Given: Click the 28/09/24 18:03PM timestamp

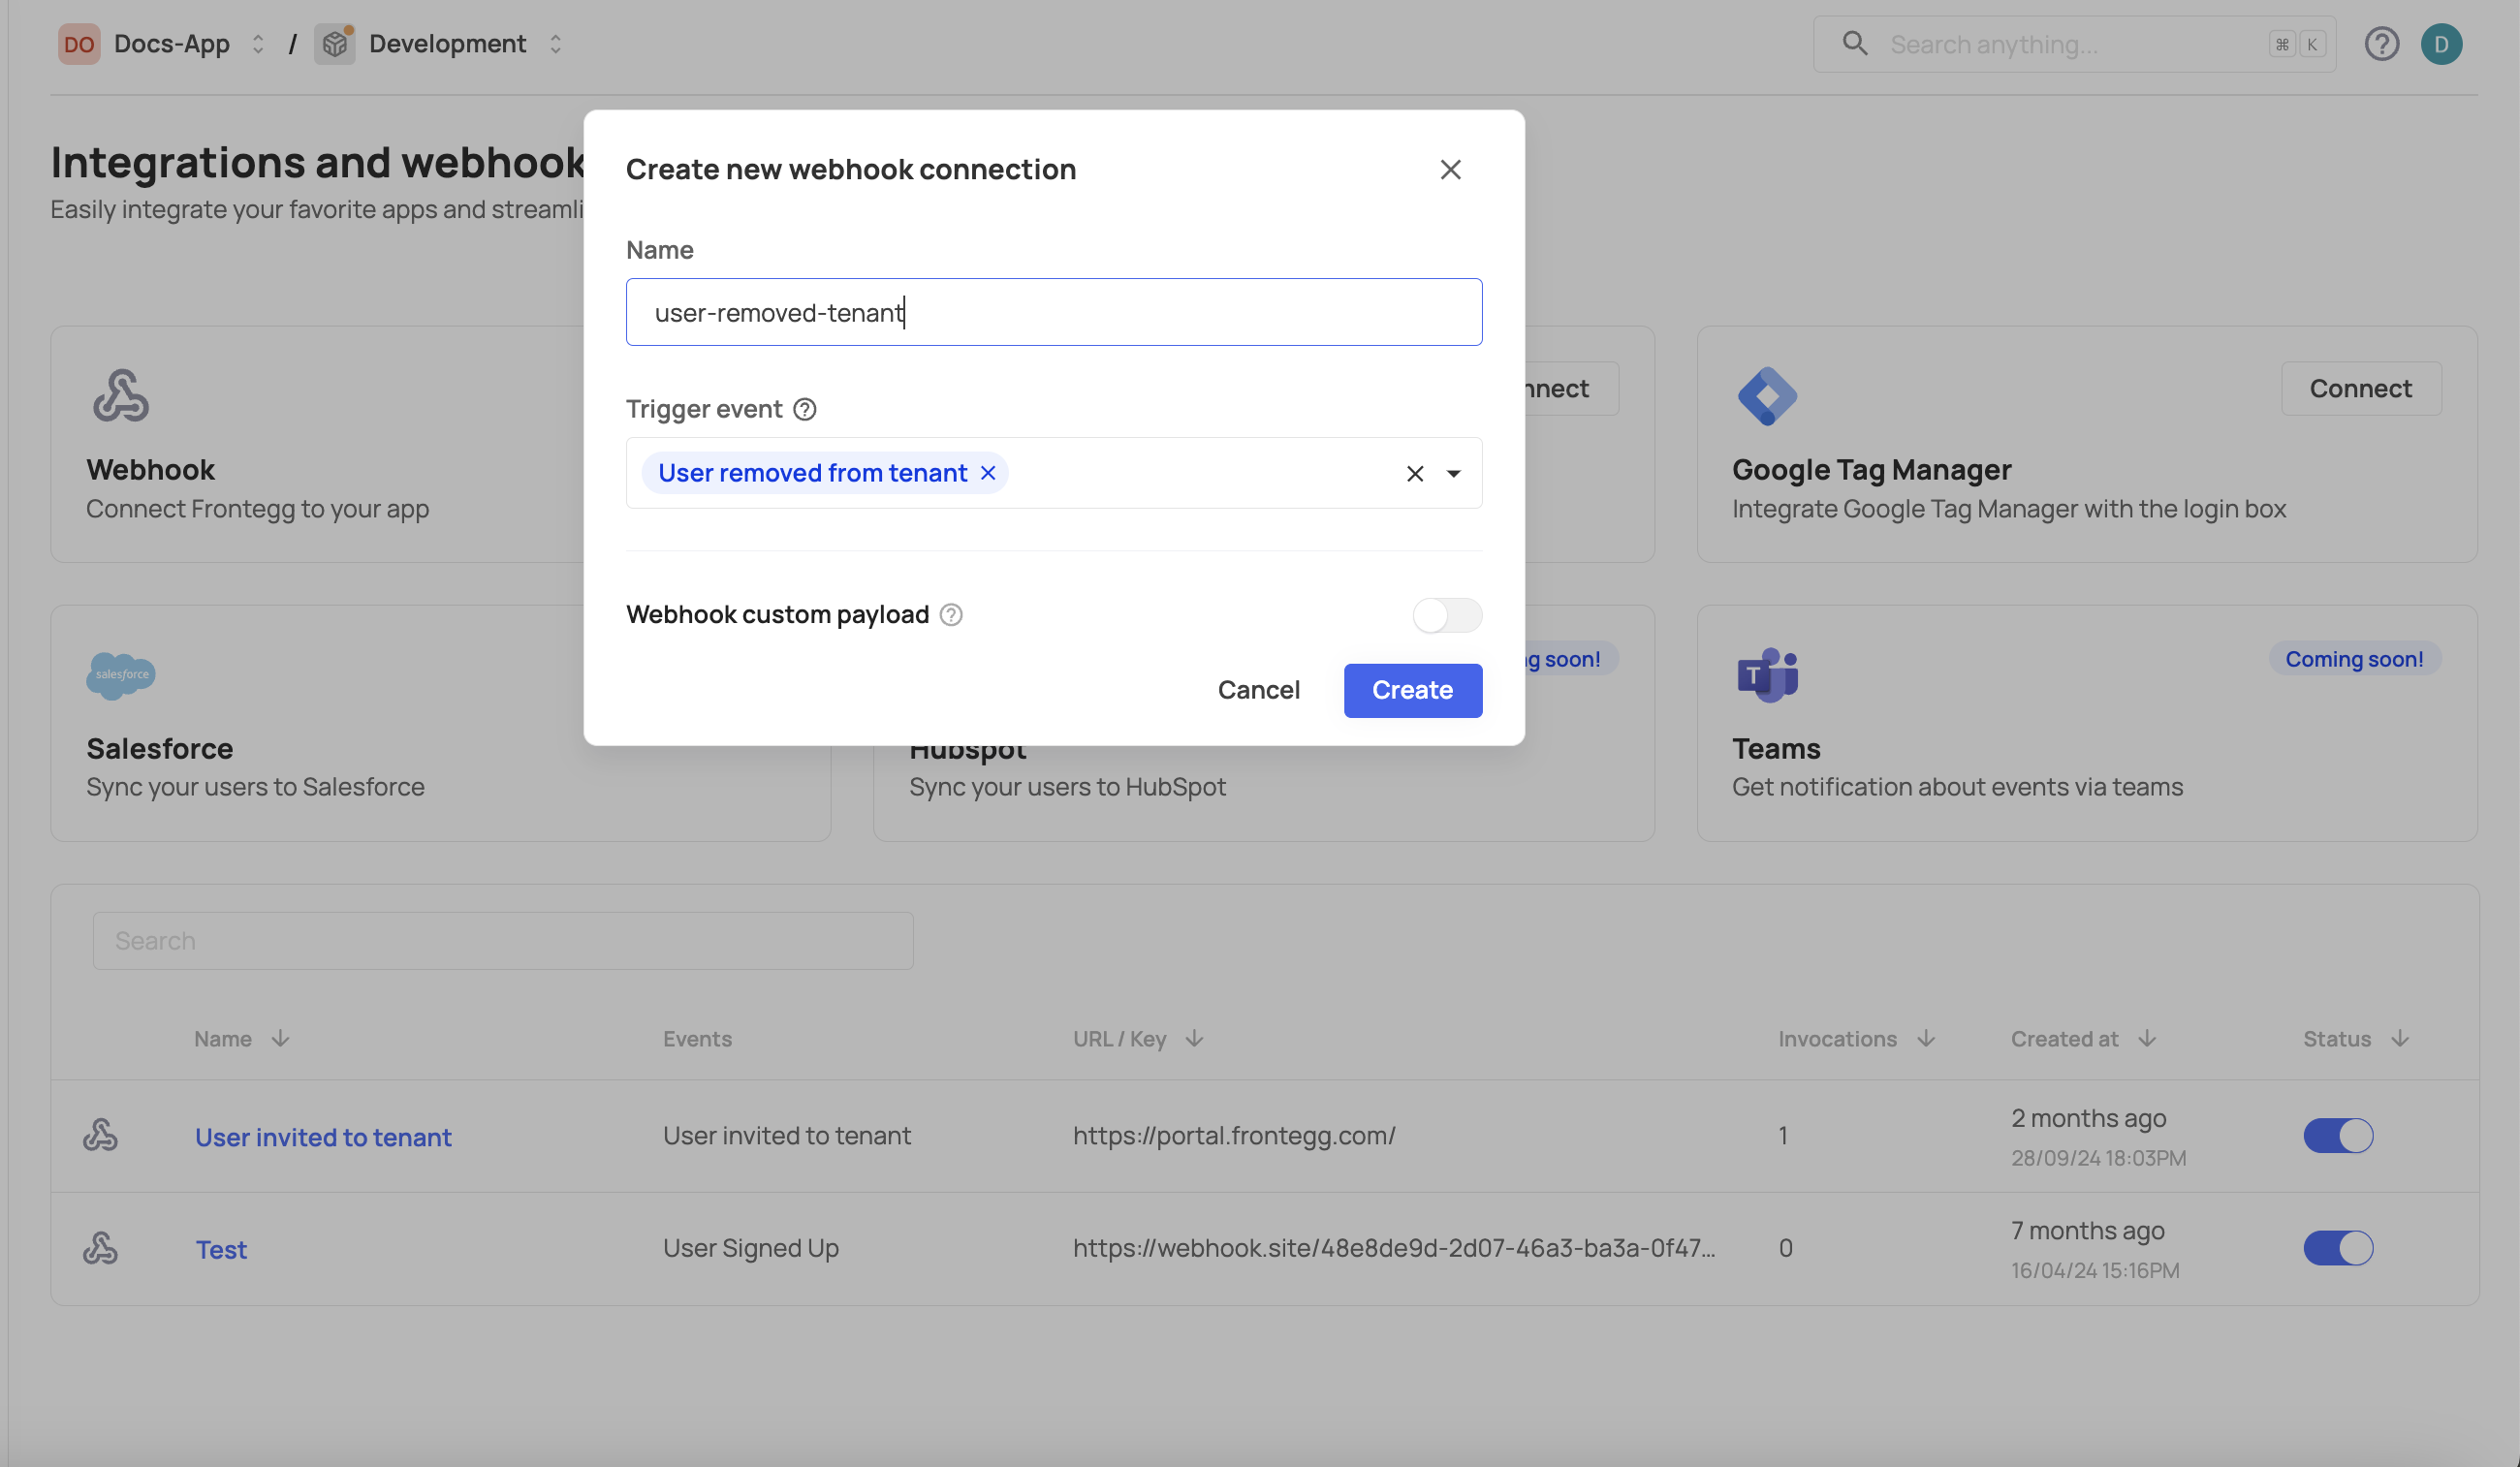Looking at the screenshot, I should pos(2098,1158).
